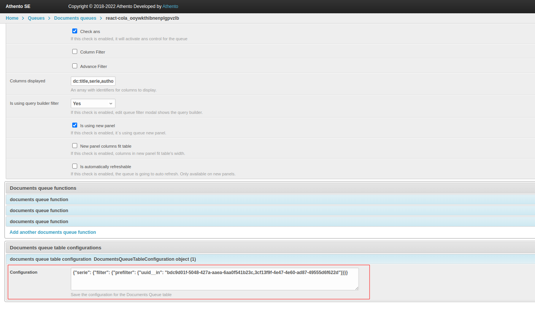Image resolution: width=535 pixels, height=320 pixels.
Task: Open the Athento developer link in header
Action: point(170,6)
